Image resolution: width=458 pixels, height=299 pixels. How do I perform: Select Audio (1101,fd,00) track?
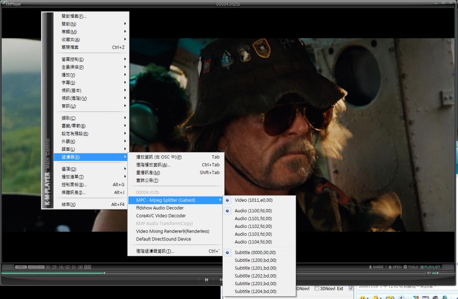(x=253, y=218)
